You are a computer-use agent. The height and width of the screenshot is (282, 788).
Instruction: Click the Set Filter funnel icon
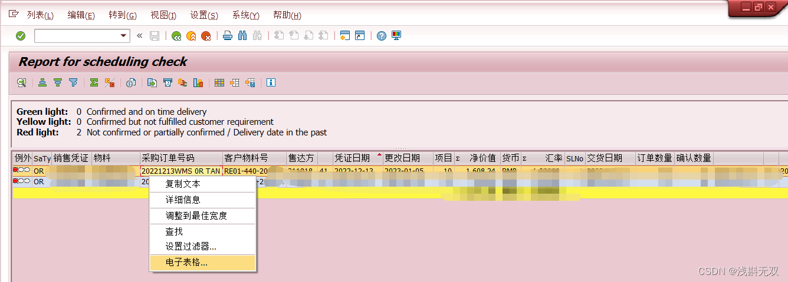73,83
